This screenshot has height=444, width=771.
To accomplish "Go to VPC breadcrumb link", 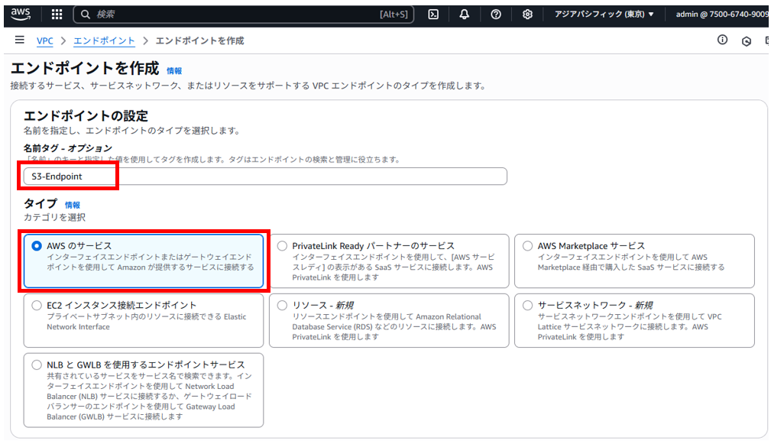I will pyautogui.click(x=45, y=41).
